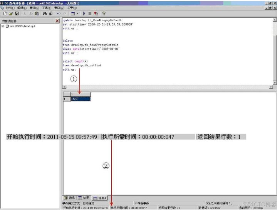
Task: Click the 'set starttime=' SQL line
Action: point(98,24)
